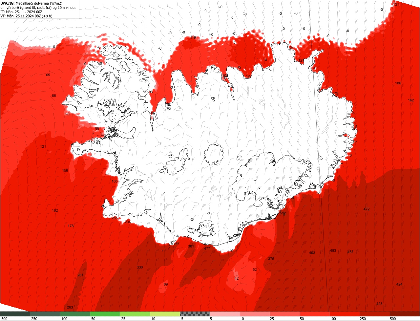Click the map value '88'
420x321 pixels.
pyautogui.click(x=97, y=128)
